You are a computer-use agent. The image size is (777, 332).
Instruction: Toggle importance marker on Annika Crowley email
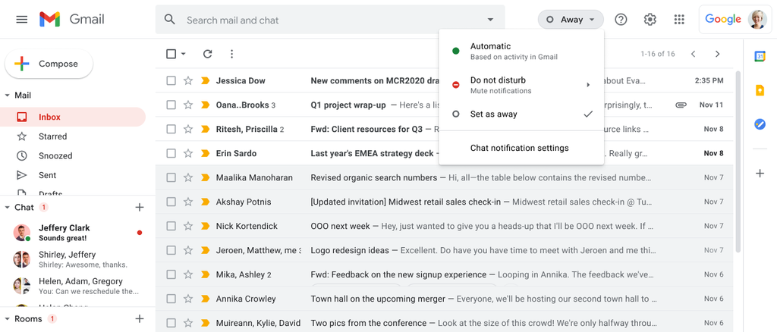[x=205, y=299]
